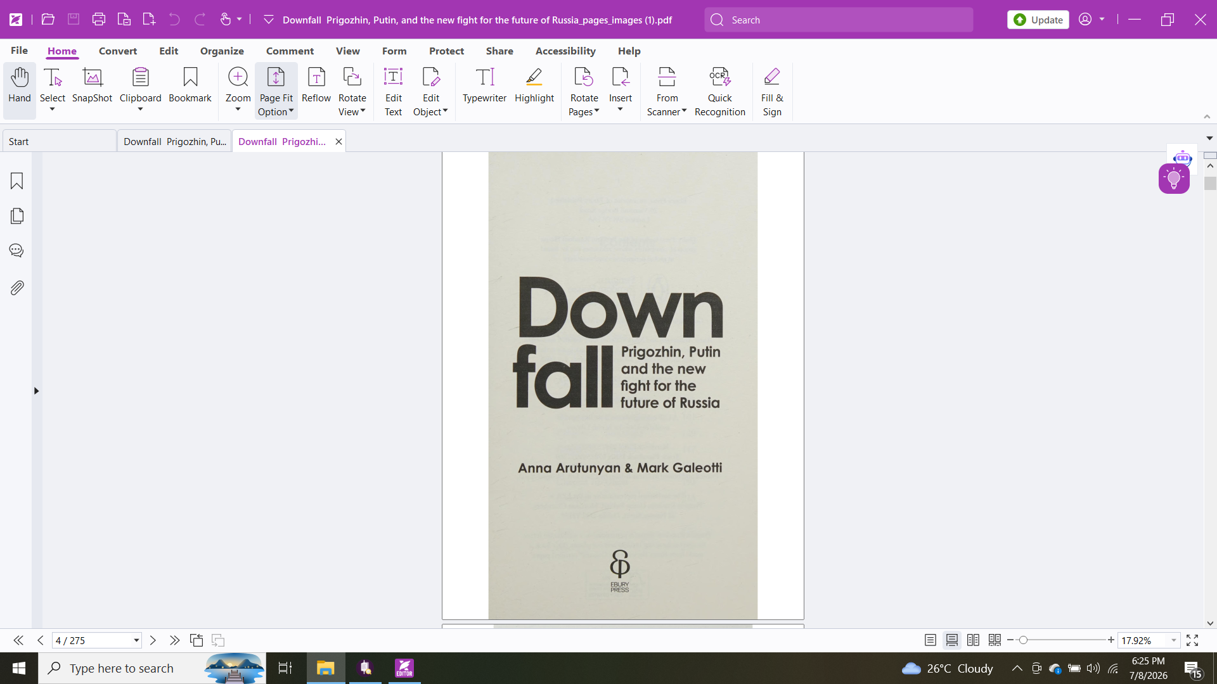The height and width of the screenshot is (684, 1217).
Task: Click the purple lightbulb tips icon
Action: [x=1174, y=179]
